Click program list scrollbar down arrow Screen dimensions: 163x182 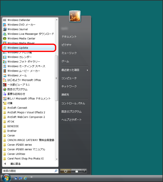(57, 159)
